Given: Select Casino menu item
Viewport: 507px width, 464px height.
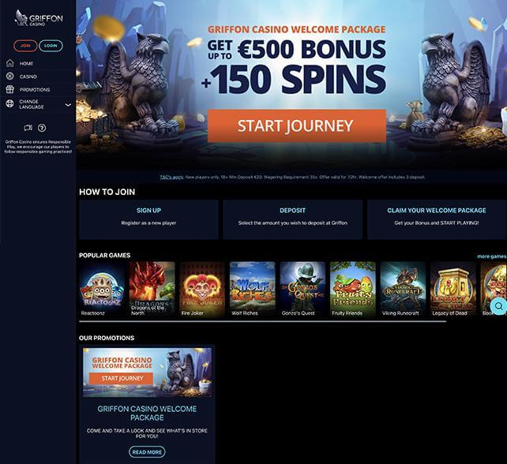Looking at the screenshot, I should pos(28,77).
